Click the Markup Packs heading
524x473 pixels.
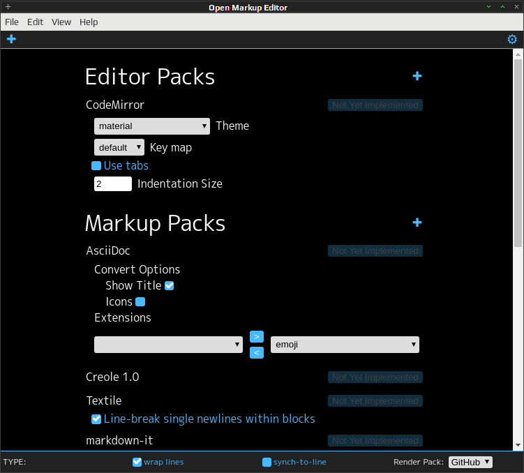156,223
